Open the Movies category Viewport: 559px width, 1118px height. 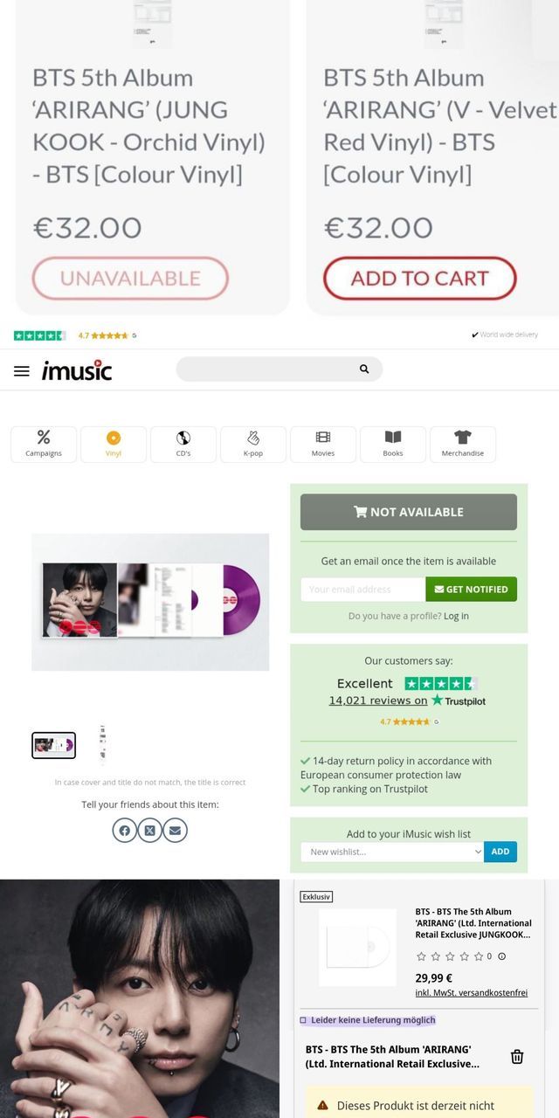pyautogui.click(x=323, y=444)
